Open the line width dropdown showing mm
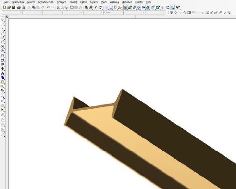The width and height of the screenshot is (236, 189). (x=113, y=13)
